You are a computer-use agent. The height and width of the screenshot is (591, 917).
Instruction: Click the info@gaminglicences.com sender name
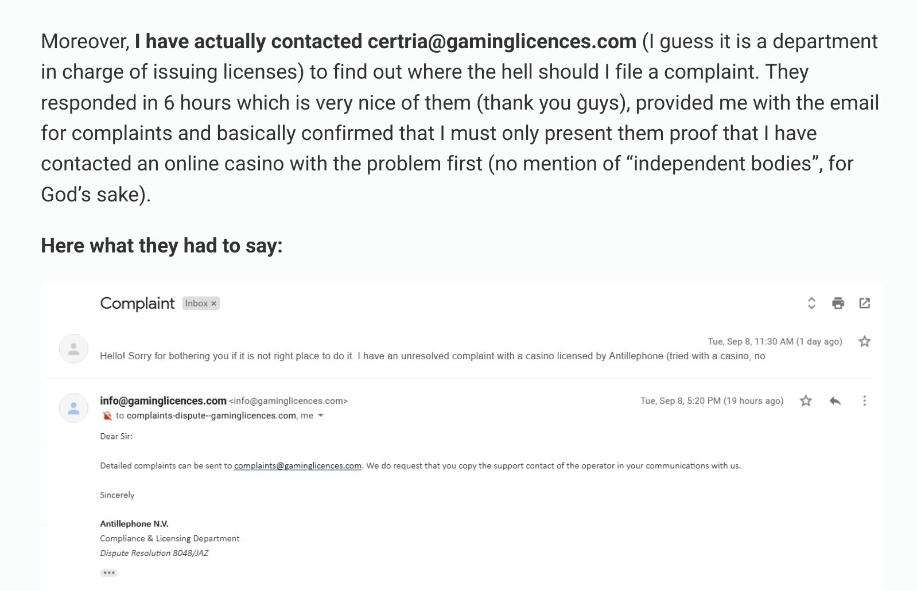pos(163,401)
